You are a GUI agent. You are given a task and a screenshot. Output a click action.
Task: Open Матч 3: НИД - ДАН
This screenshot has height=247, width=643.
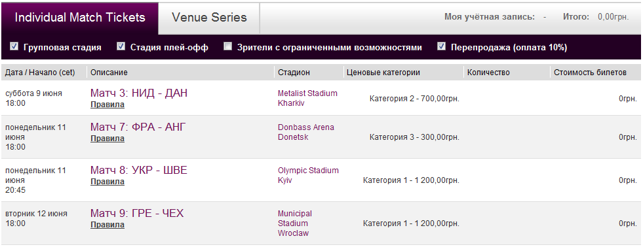138,93
